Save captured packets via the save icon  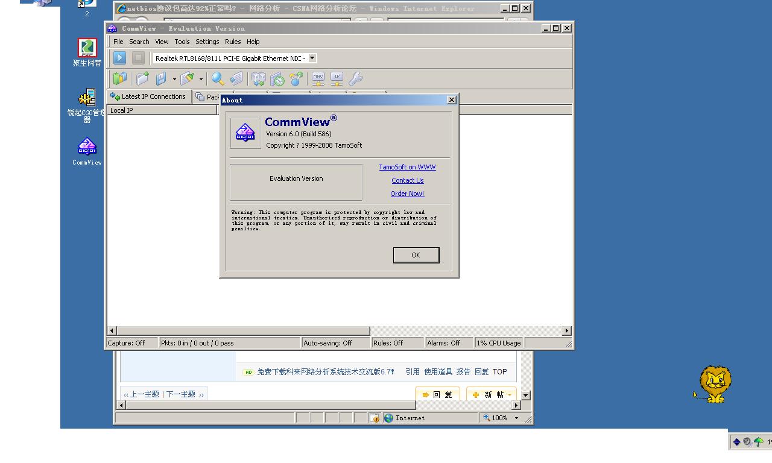(160, 78)
